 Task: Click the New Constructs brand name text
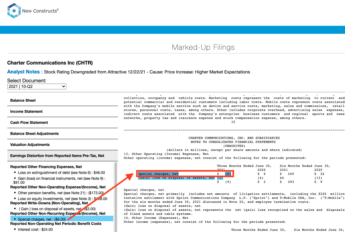(x=40, y=11)
